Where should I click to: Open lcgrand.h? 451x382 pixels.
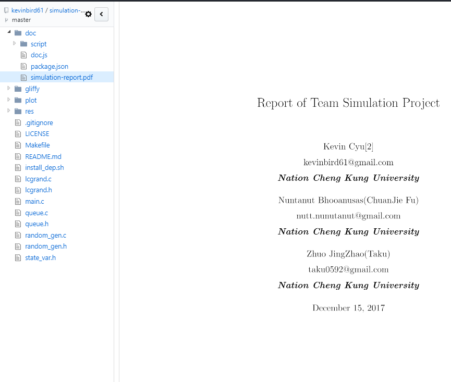pyautogui.click(x=39, y=190)
